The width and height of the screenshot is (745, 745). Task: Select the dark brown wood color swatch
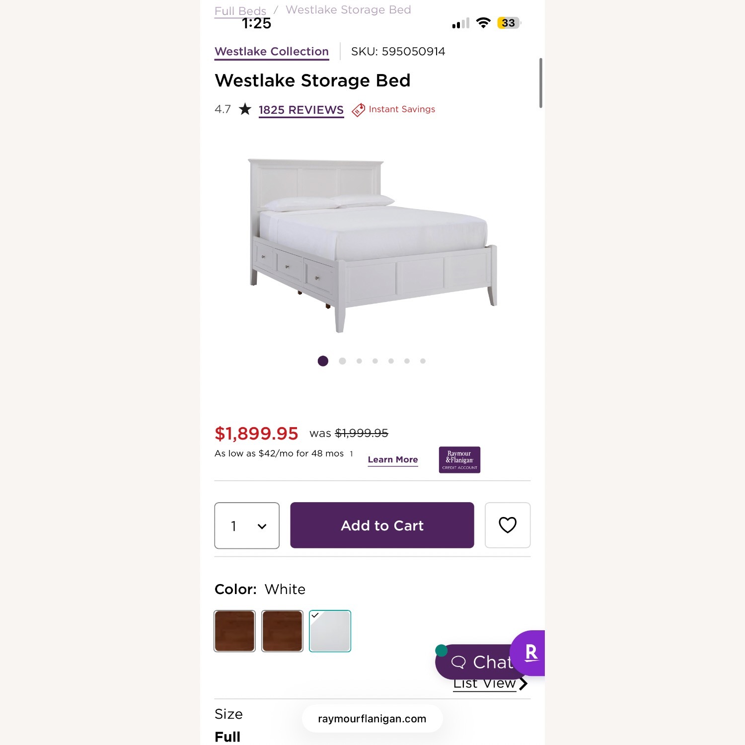(234, 631)
